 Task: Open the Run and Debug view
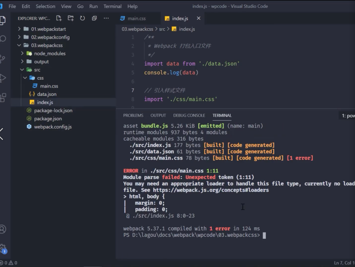tap(2, 78)
